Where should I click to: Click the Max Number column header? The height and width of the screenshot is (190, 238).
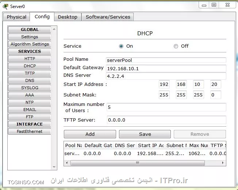(x=198, y=145)
